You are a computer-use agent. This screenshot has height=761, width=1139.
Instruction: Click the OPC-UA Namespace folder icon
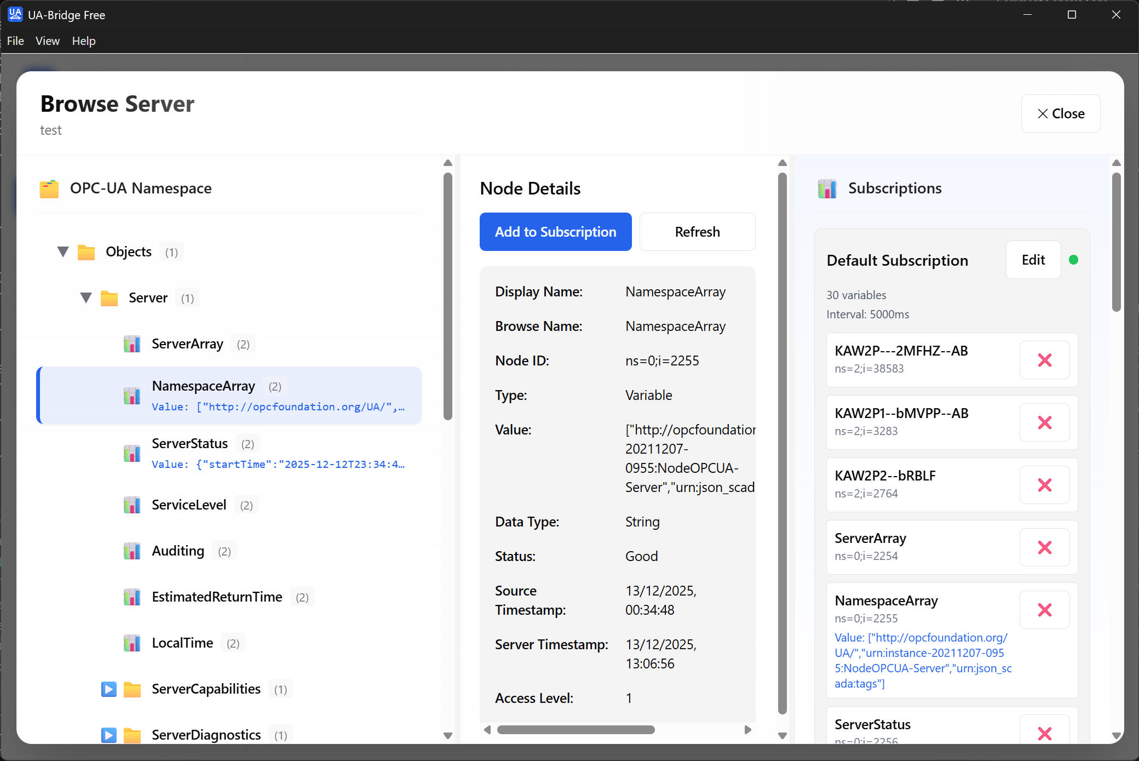(49, 188)
